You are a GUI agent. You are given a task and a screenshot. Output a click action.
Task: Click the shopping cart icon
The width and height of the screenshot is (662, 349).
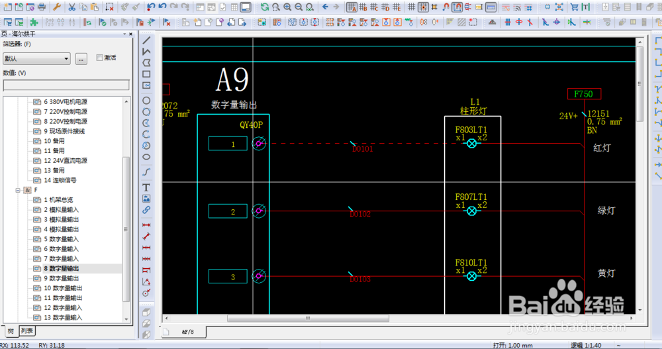(574, 7)
